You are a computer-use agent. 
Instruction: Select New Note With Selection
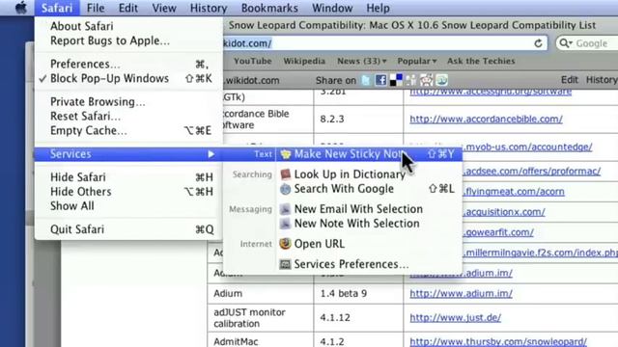click(x=369, y=224)
